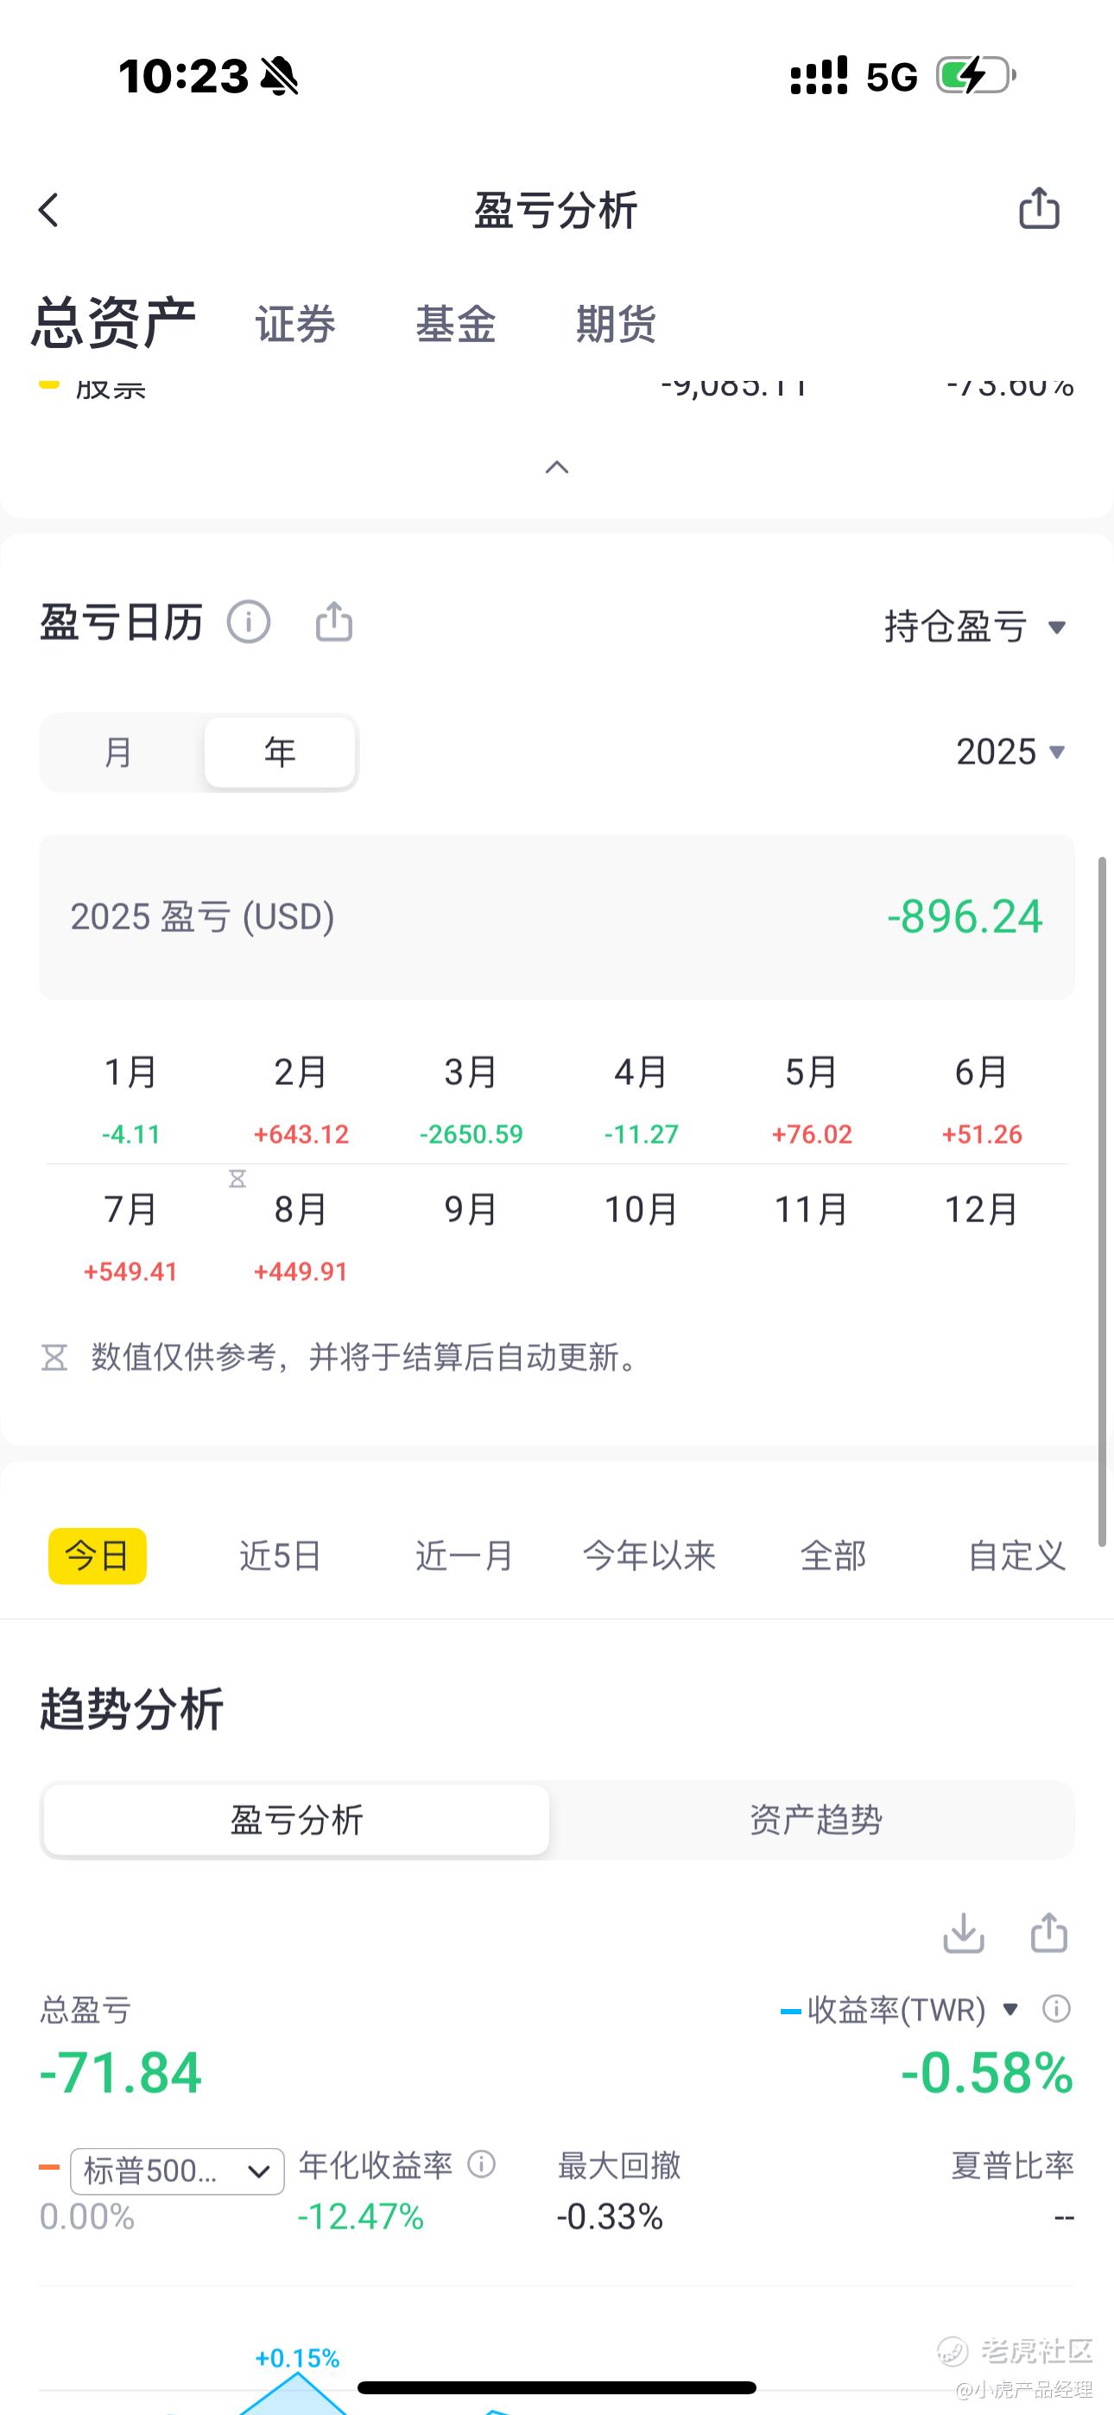1114x2415 pixels.
Task: Tap the back arrow icon
Action: click(48, 210)
